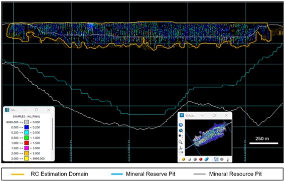Click the red sphere icon in bottom toolbar
Image resolution: width=284 pixels, height=181 pixels.
(201, 159)
